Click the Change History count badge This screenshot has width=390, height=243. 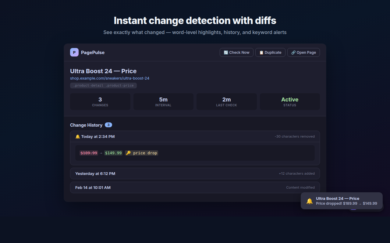pyautogui.click(x=108, y=125)
